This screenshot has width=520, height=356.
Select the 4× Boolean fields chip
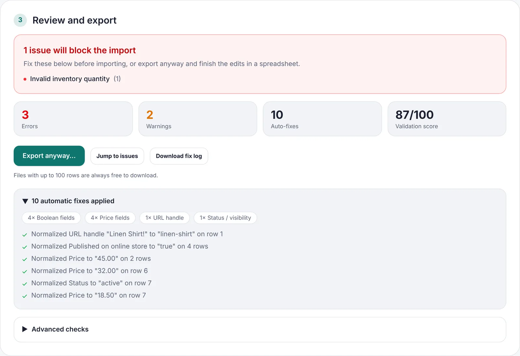click(x=51, y=218)
